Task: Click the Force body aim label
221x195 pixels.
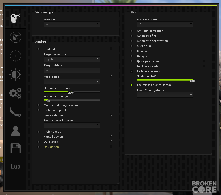Action: point(54,137)
